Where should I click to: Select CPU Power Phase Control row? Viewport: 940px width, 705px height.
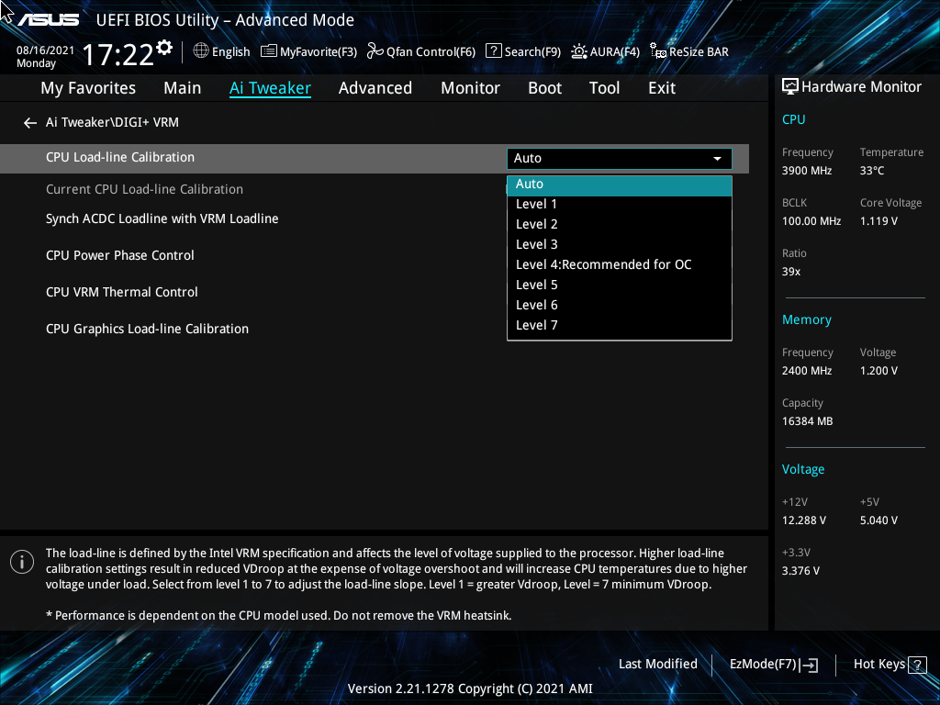[x=120, y=255]
